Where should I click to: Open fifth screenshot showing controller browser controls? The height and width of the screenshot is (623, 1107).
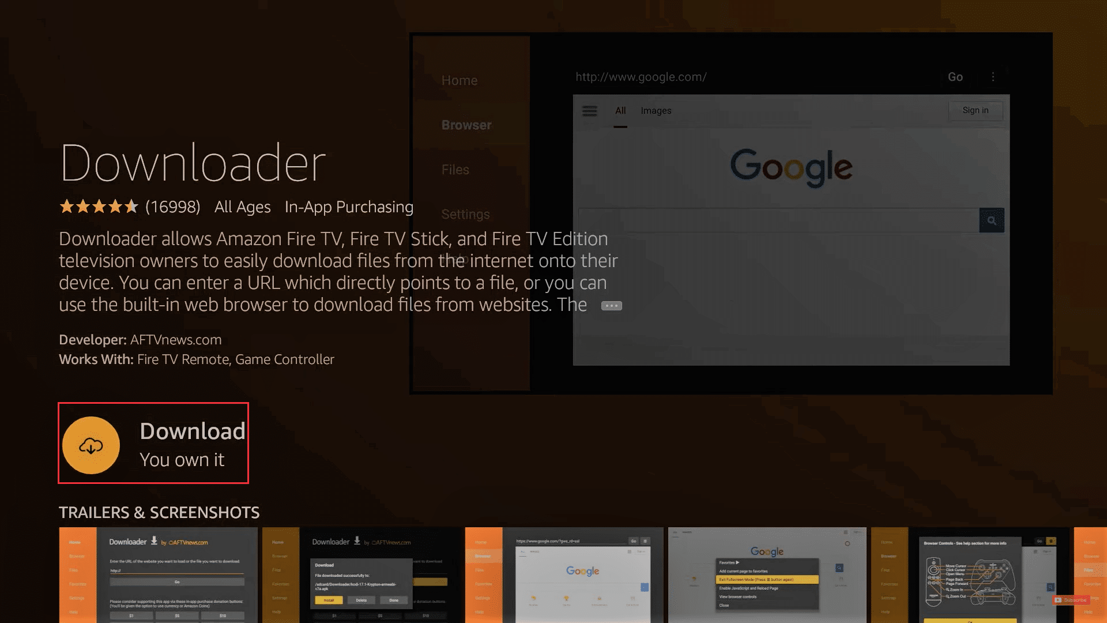click(x=970, y=575)
